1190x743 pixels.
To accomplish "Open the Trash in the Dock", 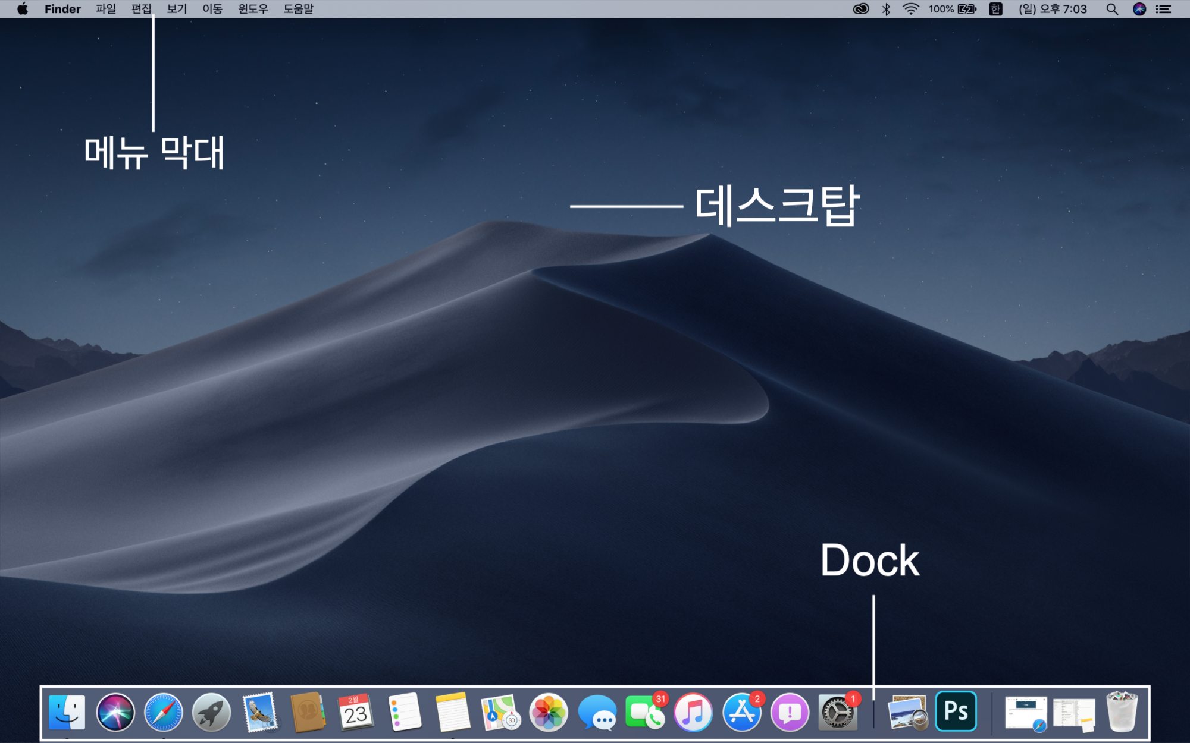I will click(x=1122, y=712).
